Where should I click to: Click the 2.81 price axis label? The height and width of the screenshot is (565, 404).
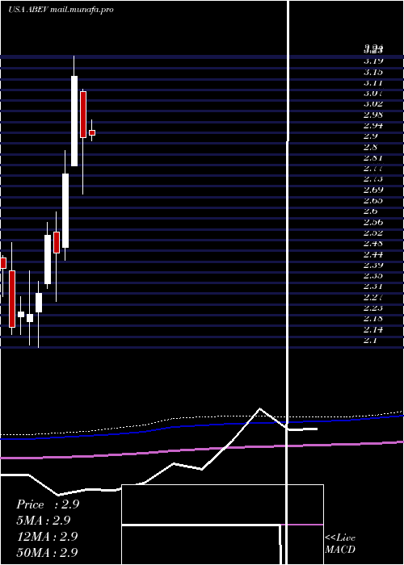pyautogui.click(x=373, y=157)
